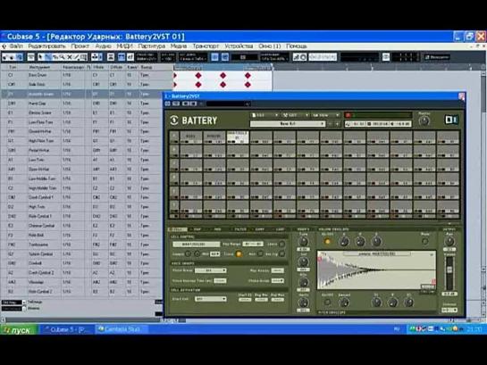Click the Master knob in Battery header

(x=424, y=121)
